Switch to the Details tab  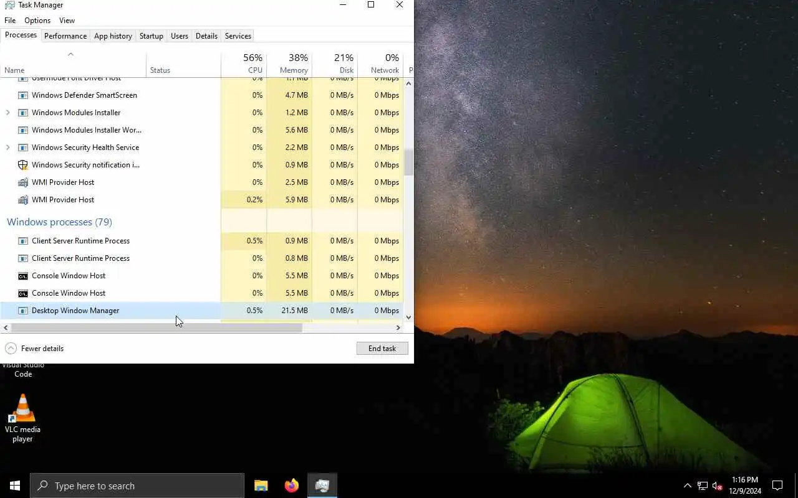206,36
